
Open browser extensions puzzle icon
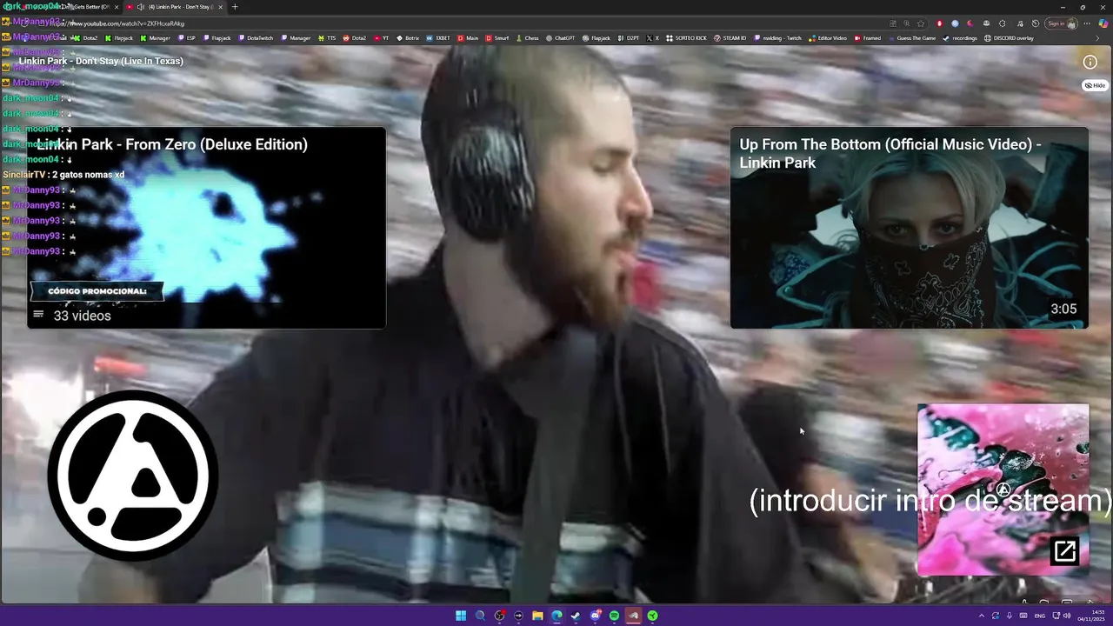tap(1002, 23)
